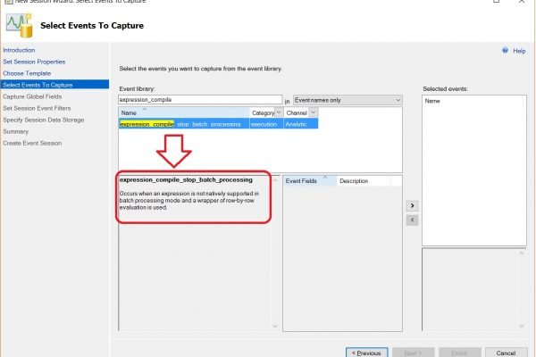Open Capture Global Fields page
The height and width of the screenshot is (357, 536).
[x=32, y=96]
